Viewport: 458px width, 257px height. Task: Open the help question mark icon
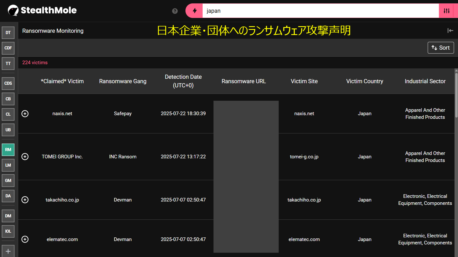click(175, 11)
